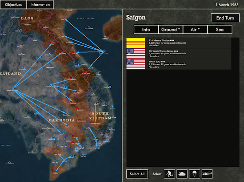
Task: Click the South Vietnam flag of 21st Infantry Division
Action: 136,43
